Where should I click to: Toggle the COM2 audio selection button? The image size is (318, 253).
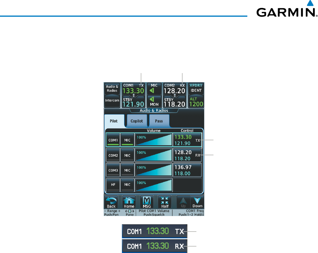pos(113,155)
